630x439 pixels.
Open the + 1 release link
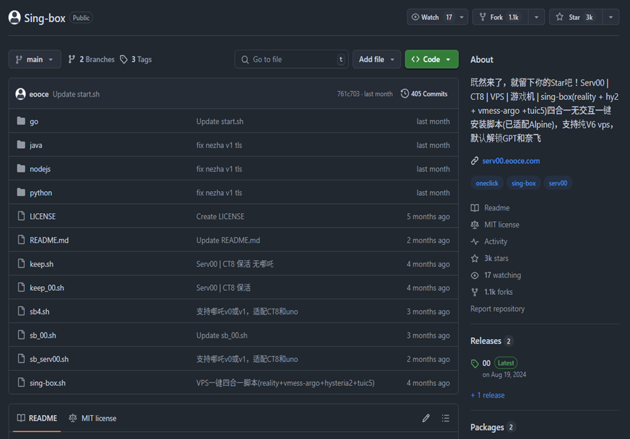(487, 395)
